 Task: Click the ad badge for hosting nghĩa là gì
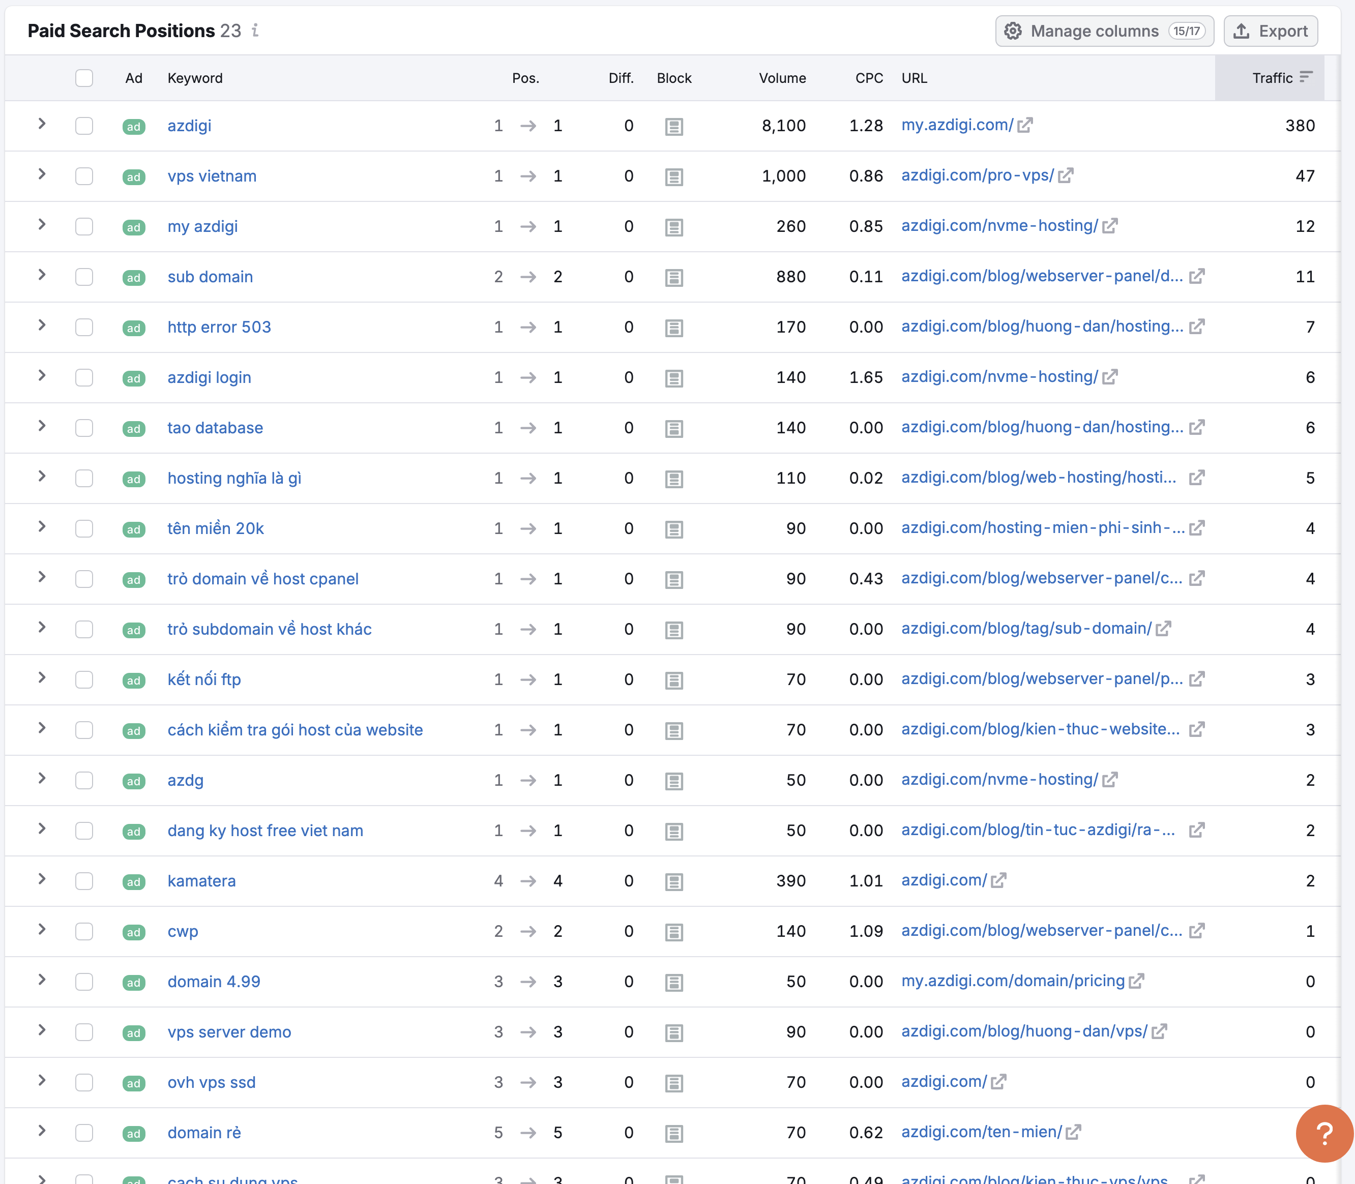pos(133,479)
